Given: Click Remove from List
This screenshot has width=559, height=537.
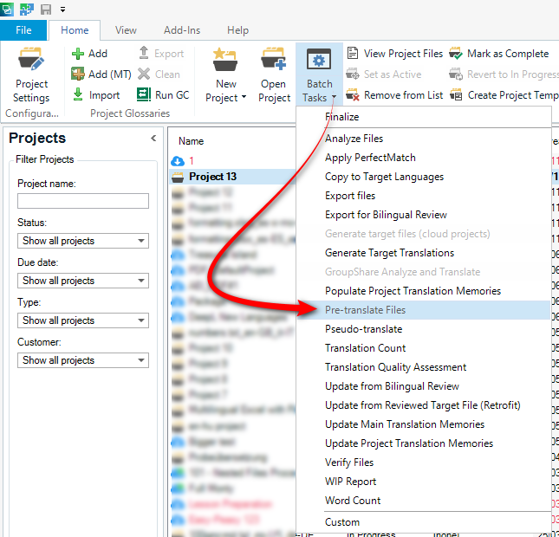Looking at the screenshot, I should pyautogui.click(x=394, y=95).
